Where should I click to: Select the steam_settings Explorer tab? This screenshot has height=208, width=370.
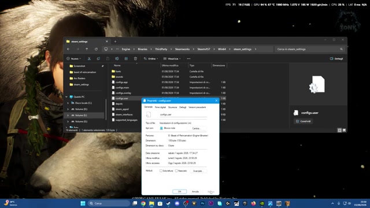tap(87, 42)
